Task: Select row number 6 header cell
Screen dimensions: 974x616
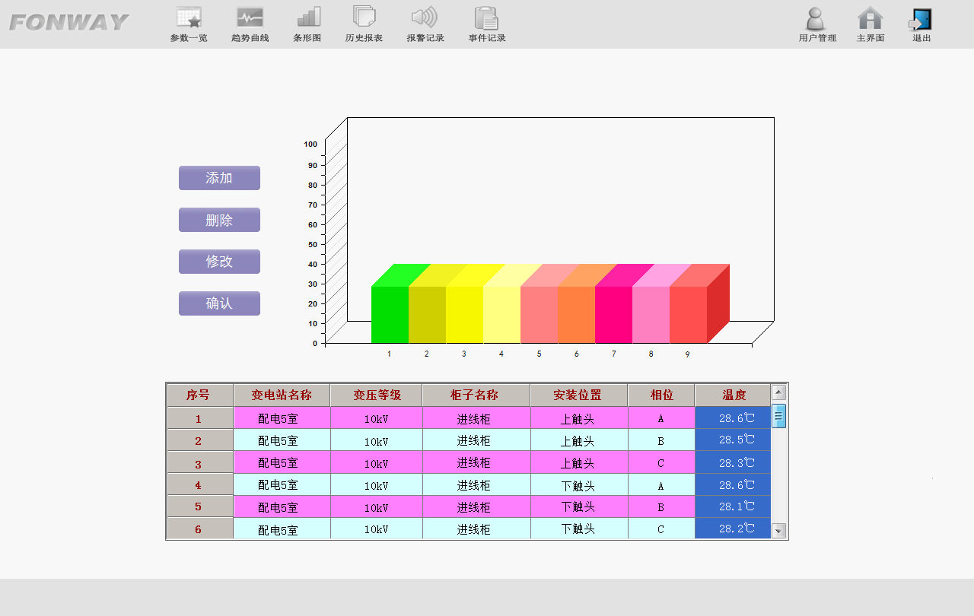Action: [x=200, y=529]
